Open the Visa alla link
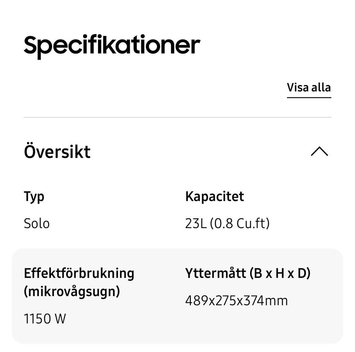 pos(309,88)
